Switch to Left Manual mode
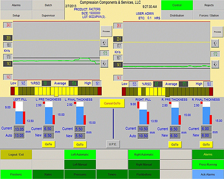Screen dimensions: 224x179 click(80, 164)
